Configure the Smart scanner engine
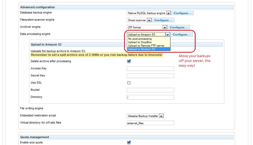 163,20
